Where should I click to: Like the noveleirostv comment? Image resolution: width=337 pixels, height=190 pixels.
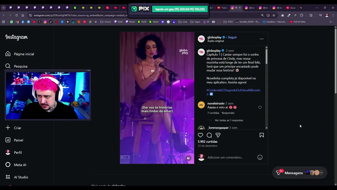pos(260,107)
